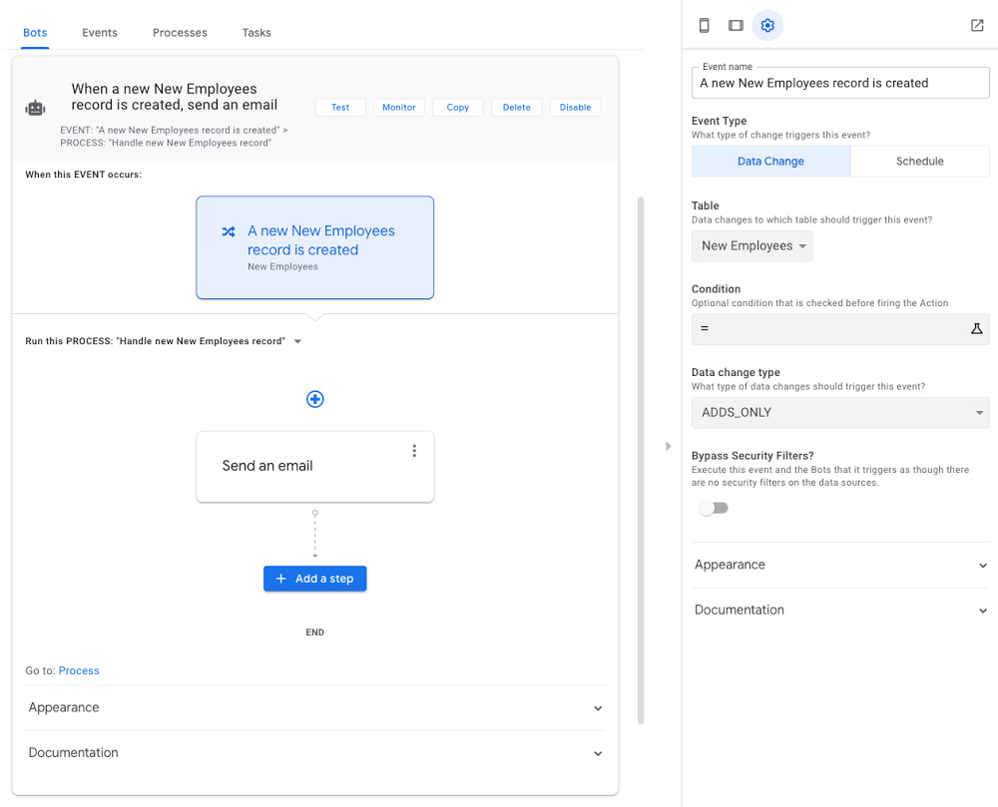Switch to tablet preview icon

point(736,26)
